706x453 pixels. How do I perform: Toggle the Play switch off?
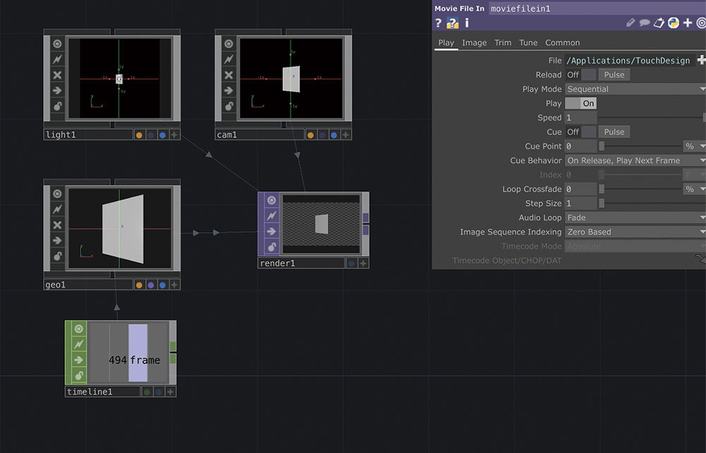coord(580,104)
